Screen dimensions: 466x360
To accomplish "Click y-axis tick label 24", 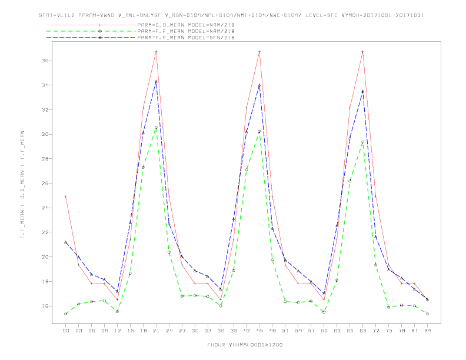I will pos(45,208).
